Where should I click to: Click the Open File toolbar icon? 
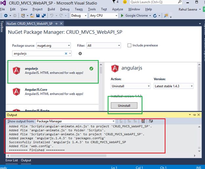pos(32,16)
